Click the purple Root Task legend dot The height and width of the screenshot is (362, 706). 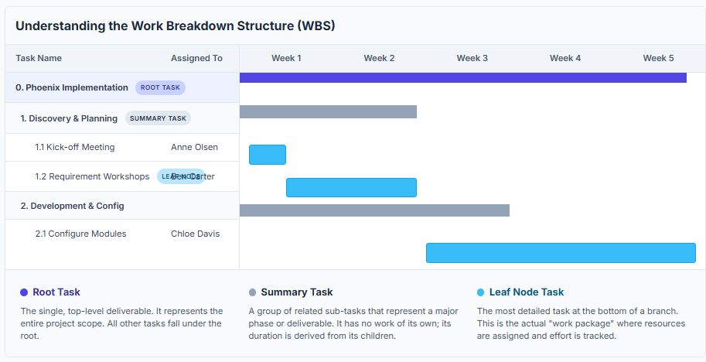pyautogui.click(x=24, y=292)
